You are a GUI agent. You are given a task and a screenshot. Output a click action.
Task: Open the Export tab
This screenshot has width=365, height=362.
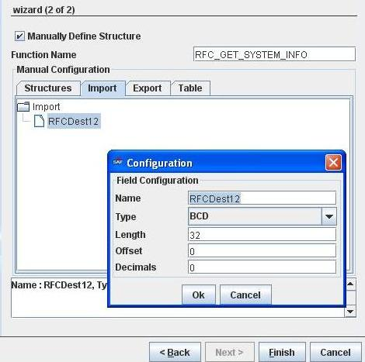148,88
